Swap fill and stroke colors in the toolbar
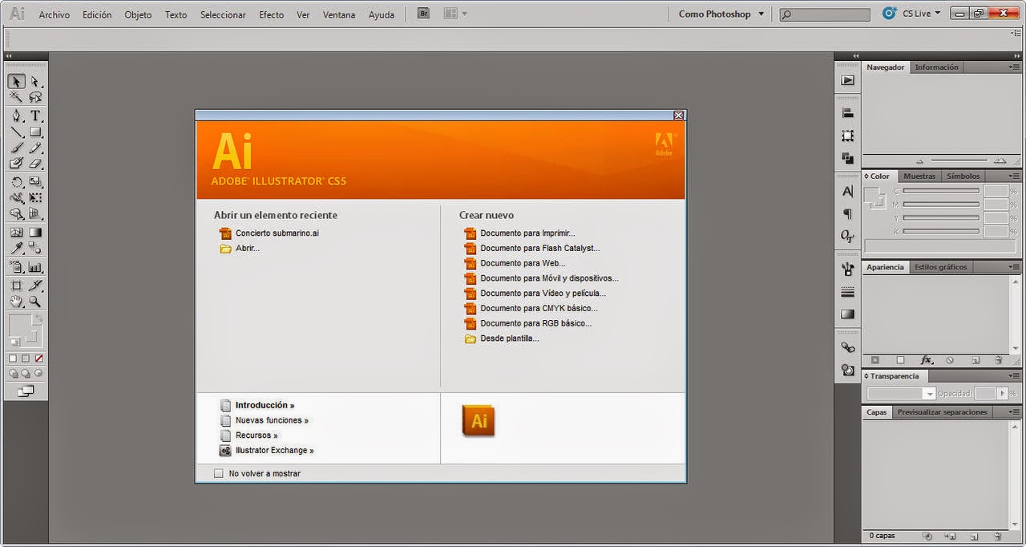This screenshot has height=547, width=1026. (x=39, y=318)
